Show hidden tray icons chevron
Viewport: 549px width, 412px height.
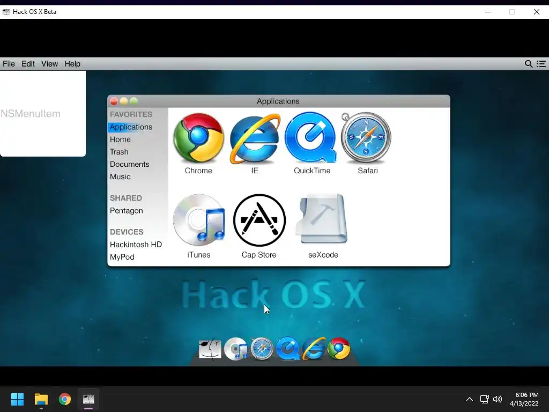(470, 399)
